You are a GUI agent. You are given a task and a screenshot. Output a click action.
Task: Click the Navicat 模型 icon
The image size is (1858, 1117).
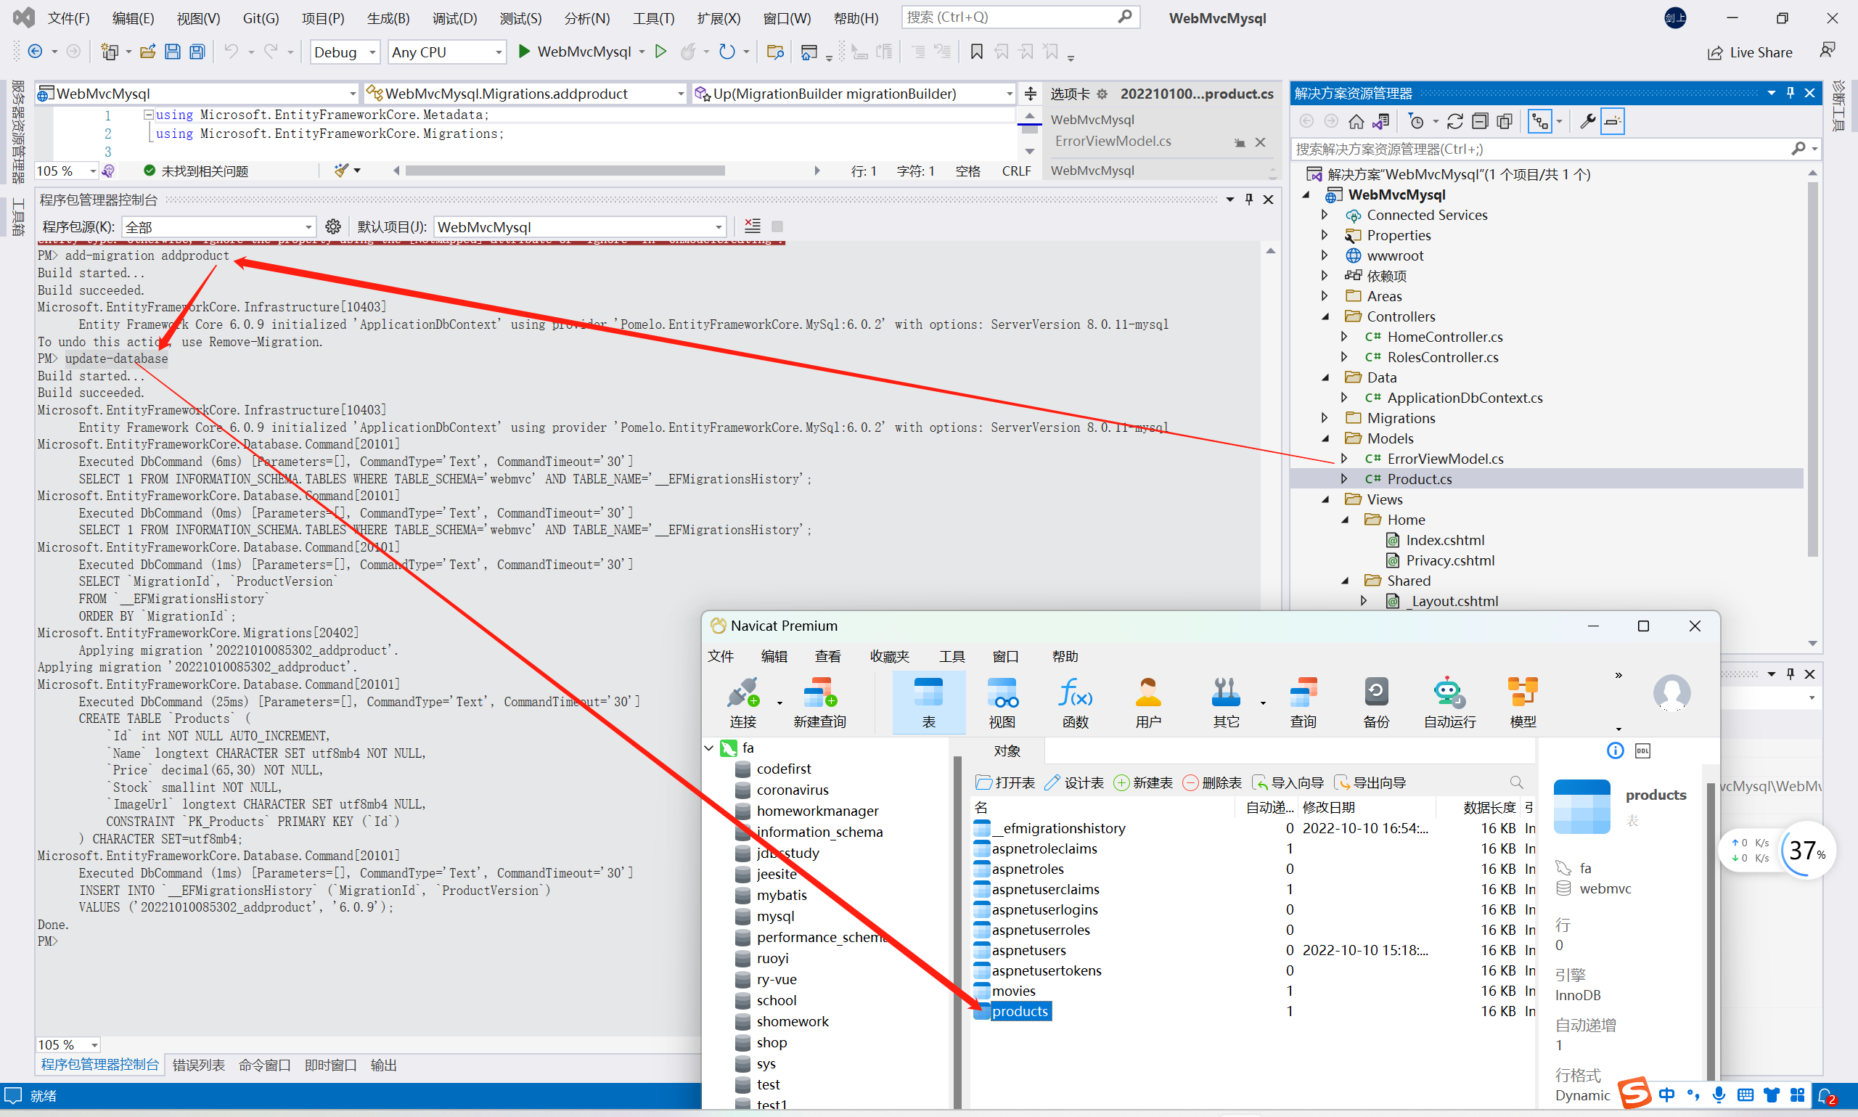pyautogui.click(x=1522, y=692)
